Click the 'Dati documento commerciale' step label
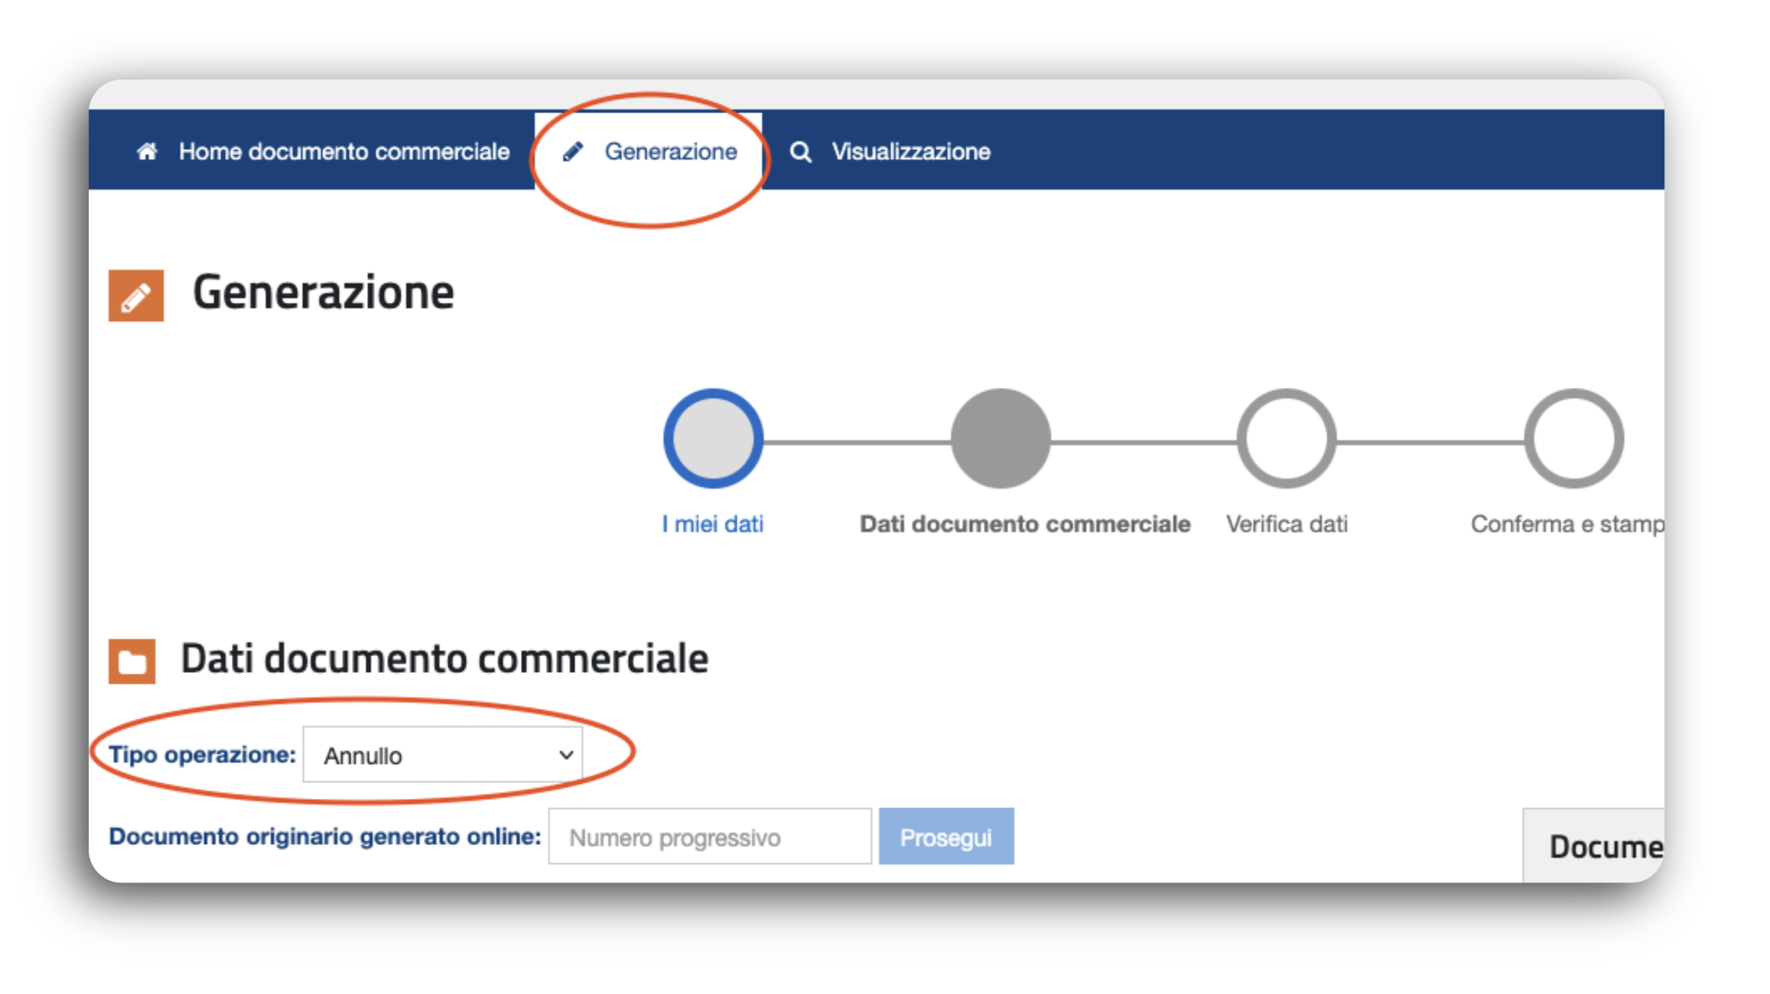Image resolution: width=1770 pixels, height=994 pixels. (x=1025, y=524)
